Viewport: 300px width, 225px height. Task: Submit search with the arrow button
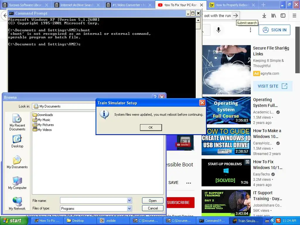236,16
